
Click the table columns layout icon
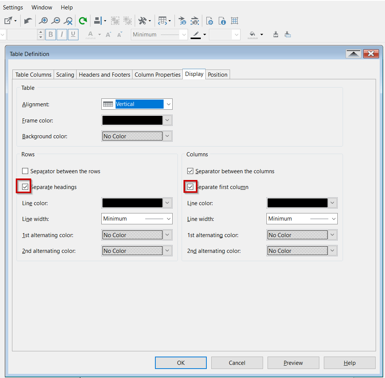pyautogui.click(x=162, y=21)
